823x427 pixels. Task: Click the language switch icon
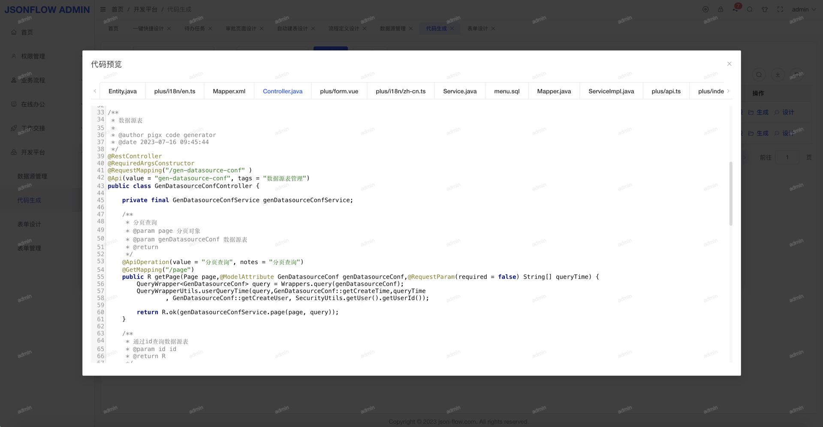point(705,9)
